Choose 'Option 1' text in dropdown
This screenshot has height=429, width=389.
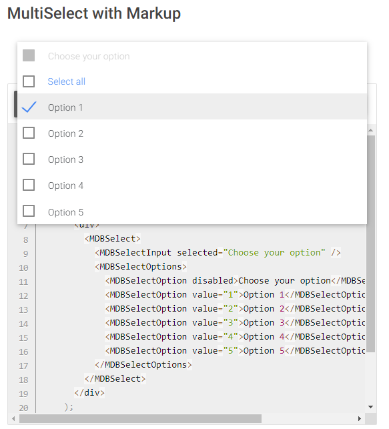[65, 107]
